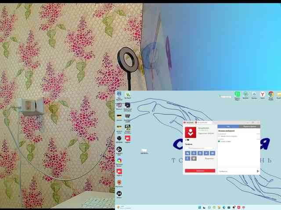The height and width of the screenshot is (210, 281).
Task: Open the red AnyDesk icon in second column
Action: [128, 139]
